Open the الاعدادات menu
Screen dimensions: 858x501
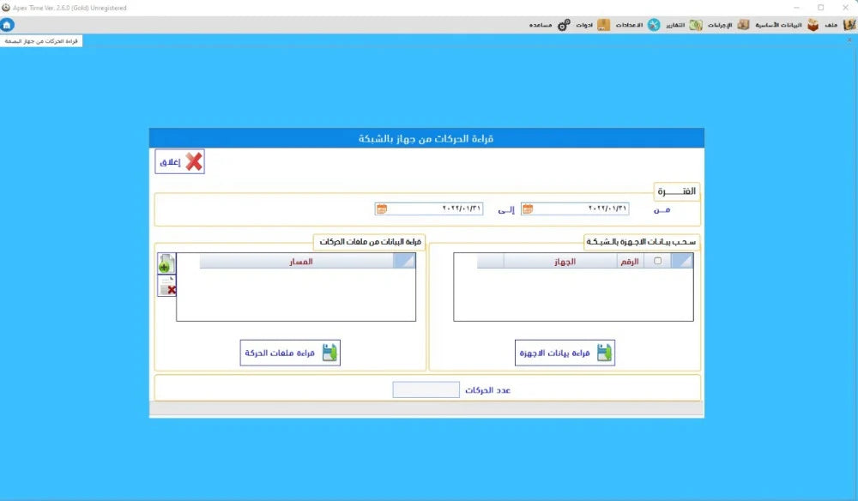[x=620, y=25]
